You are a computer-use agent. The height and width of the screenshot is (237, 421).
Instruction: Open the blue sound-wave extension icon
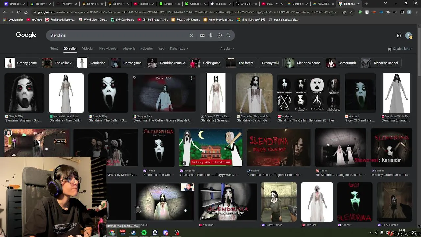[381, 12]
